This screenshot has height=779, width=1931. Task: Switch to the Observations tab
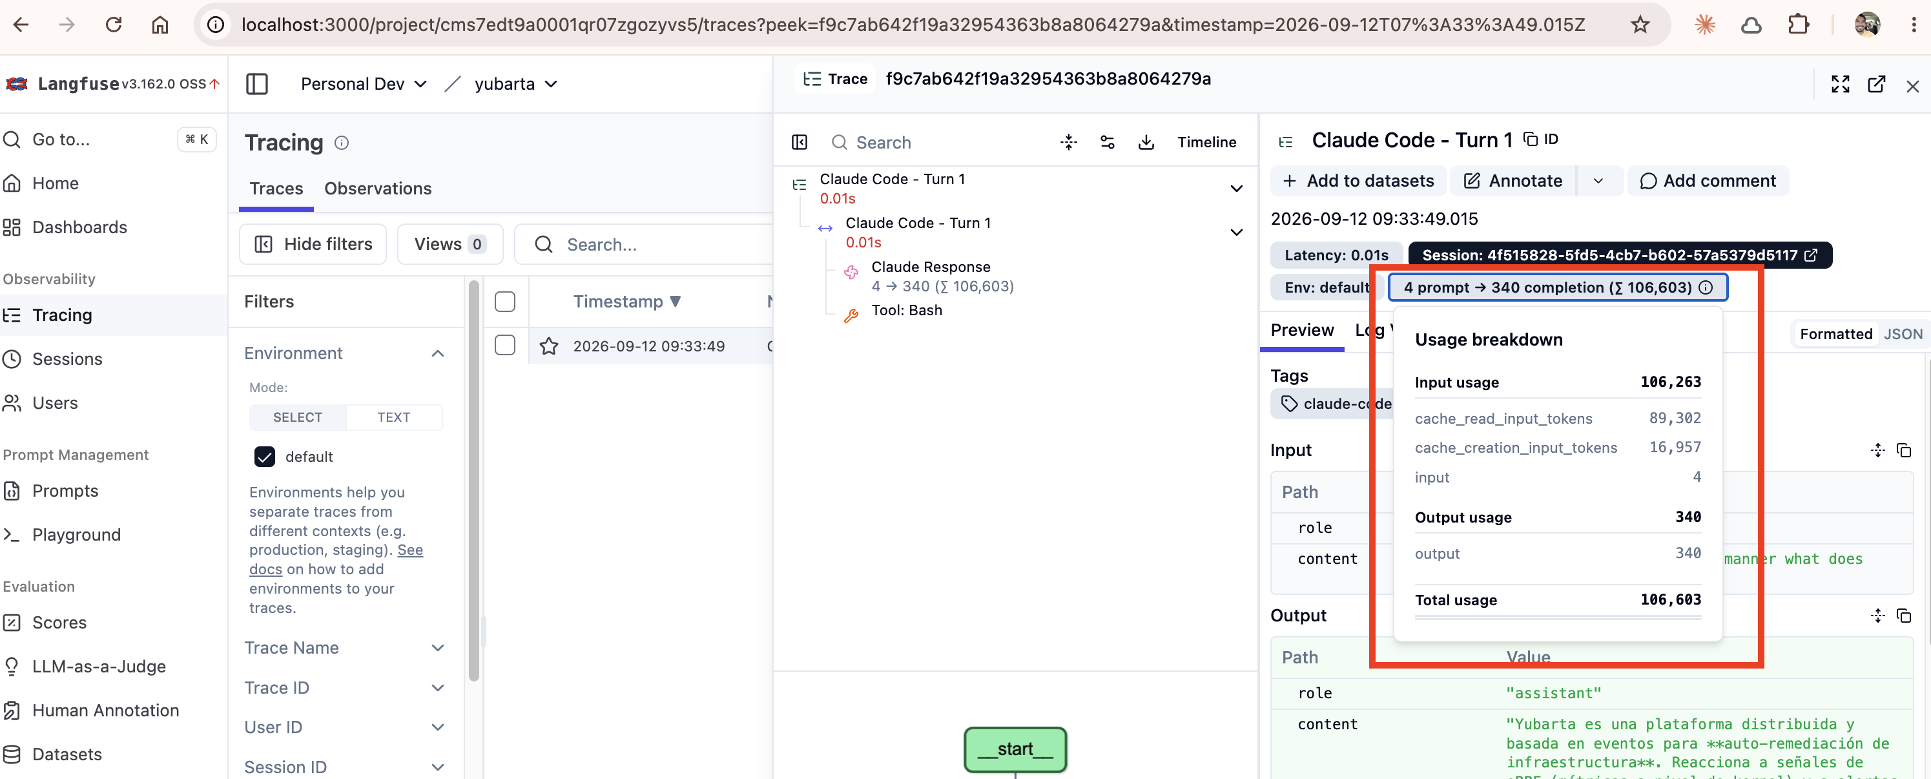(x=378, y=189)
